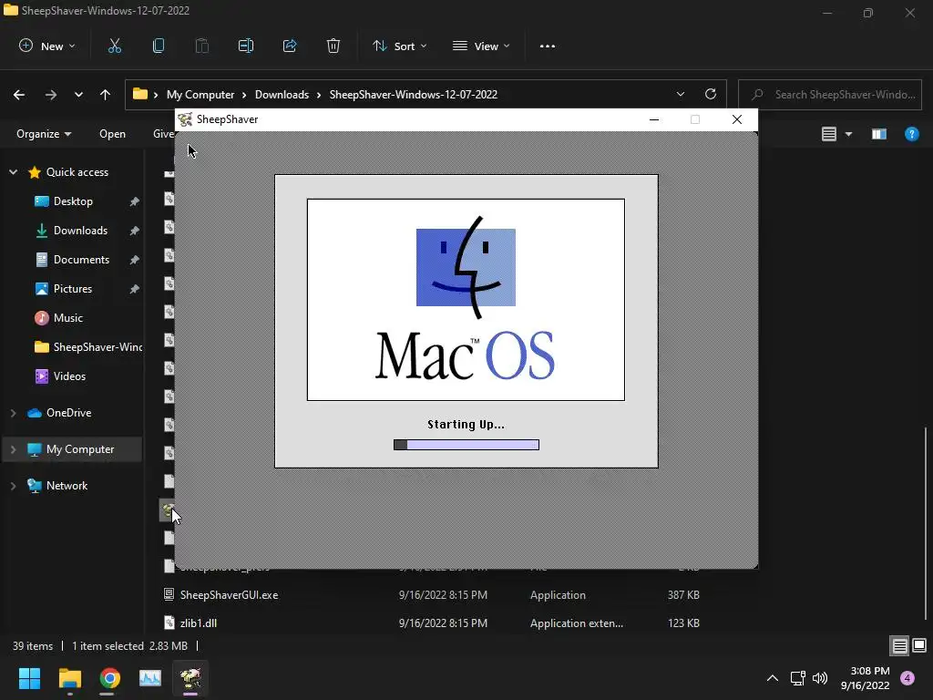Image resolution: width=933 pixels, height=700 pixels.
Task: Show hidden tray icons chevron
Action: pos(773,678)
